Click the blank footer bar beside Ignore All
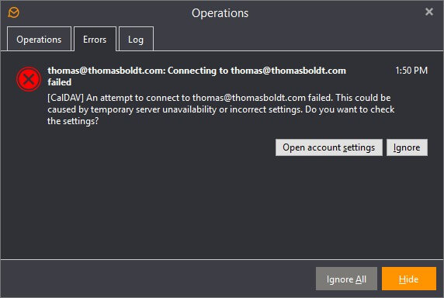This screenshot has height=298, width=444. pyautogui.click(x=158, y=279)
